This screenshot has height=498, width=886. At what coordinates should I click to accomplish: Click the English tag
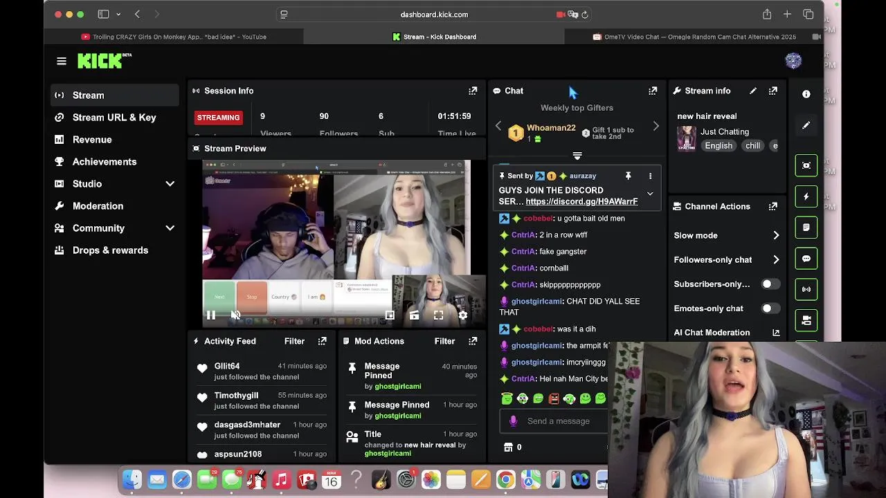[x=718, y=146]
